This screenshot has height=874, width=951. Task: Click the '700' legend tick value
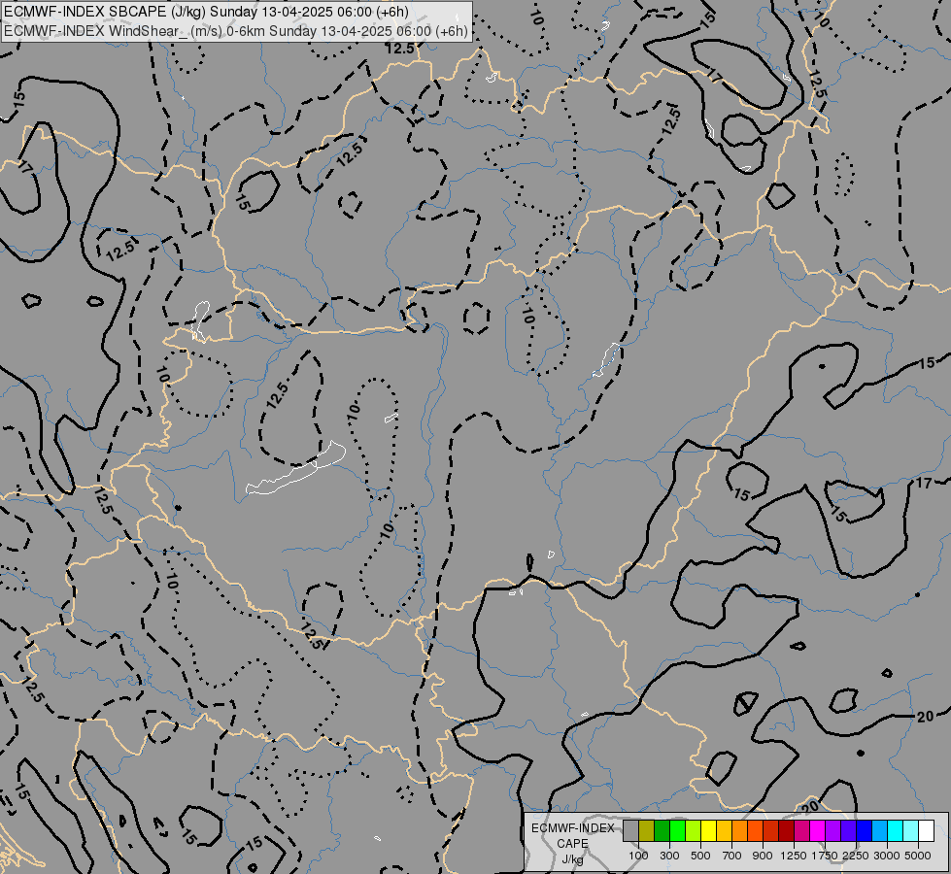pyautogui.click(x=732, y=856)
